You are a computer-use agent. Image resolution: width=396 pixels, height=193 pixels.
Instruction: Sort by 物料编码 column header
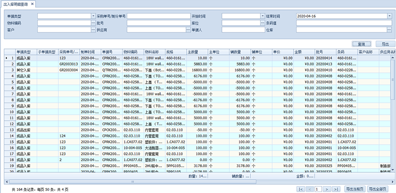point(133,52)
